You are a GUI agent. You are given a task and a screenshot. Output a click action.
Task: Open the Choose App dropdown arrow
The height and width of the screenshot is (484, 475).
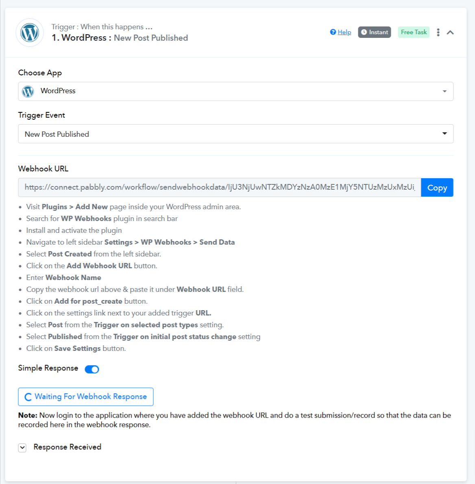click(x=444, y=91)
